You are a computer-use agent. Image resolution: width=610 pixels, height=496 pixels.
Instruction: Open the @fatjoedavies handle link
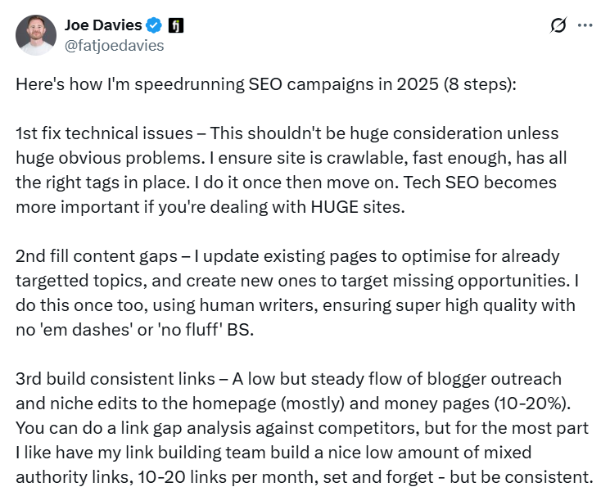pyautogui.click(x=114, y=46)
